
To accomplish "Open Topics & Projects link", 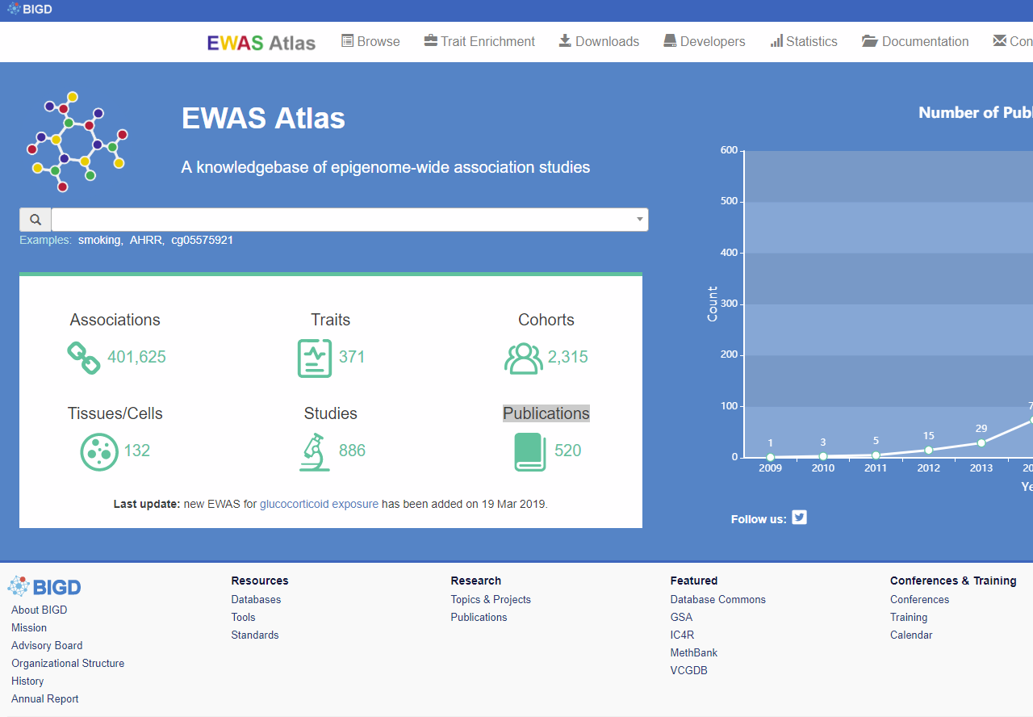I will tap(491, 599).
